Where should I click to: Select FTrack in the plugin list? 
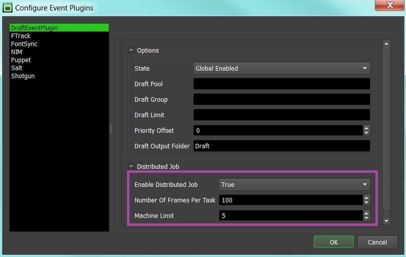[59, 36]
